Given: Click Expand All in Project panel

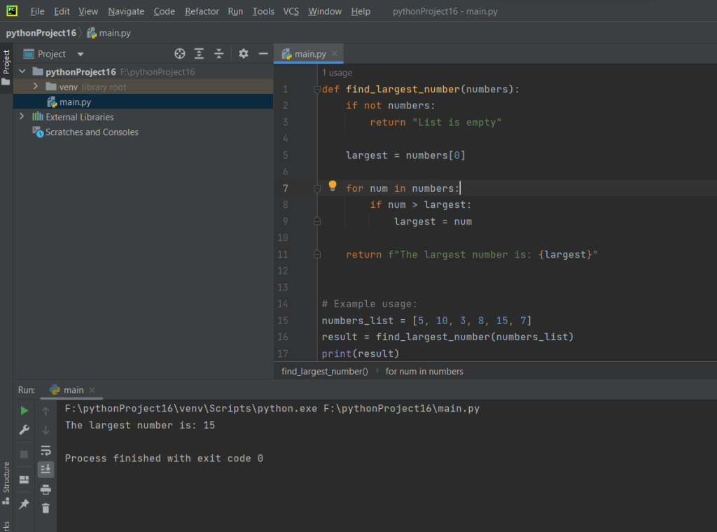Looking at the screenshot, I should [x=200, y=54].
